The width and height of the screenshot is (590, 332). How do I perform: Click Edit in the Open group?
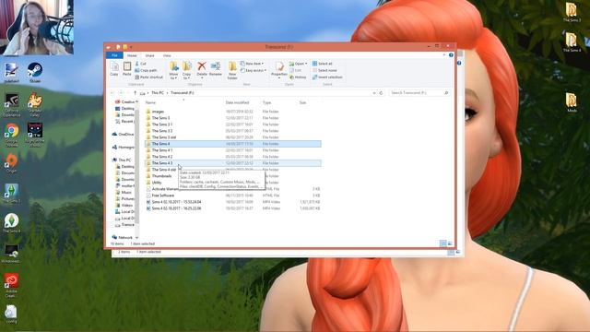coord(296,70)
